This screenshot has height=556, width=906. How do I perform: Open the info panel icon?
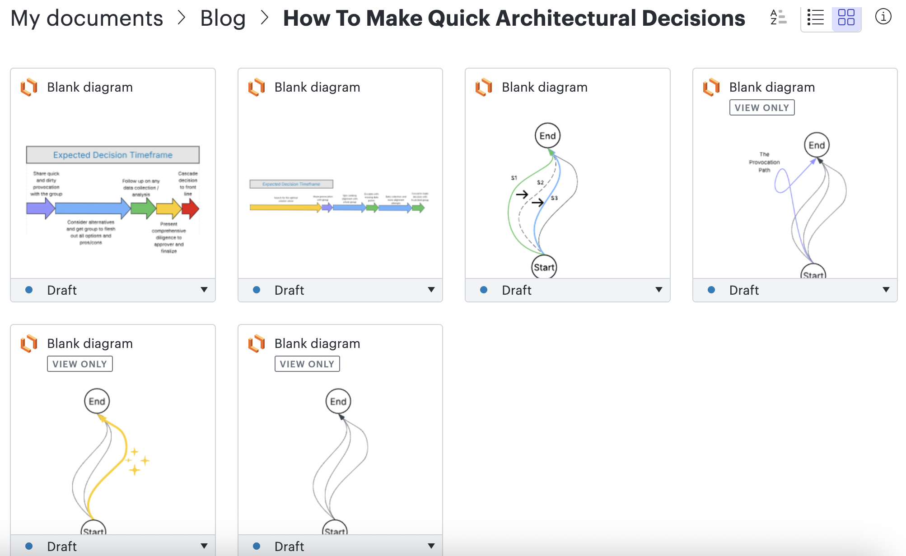click(x=883, y=17)
